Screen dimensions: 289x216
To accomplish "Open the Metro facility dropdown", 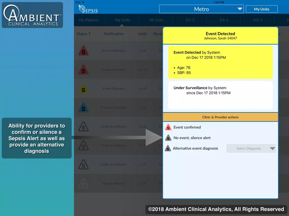I will coord(201,9).
